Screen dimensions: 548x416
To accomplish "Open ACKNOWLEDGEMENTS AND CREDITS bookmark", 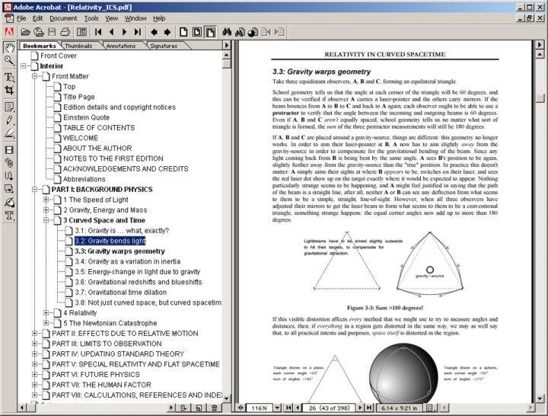I will (126, 168).
